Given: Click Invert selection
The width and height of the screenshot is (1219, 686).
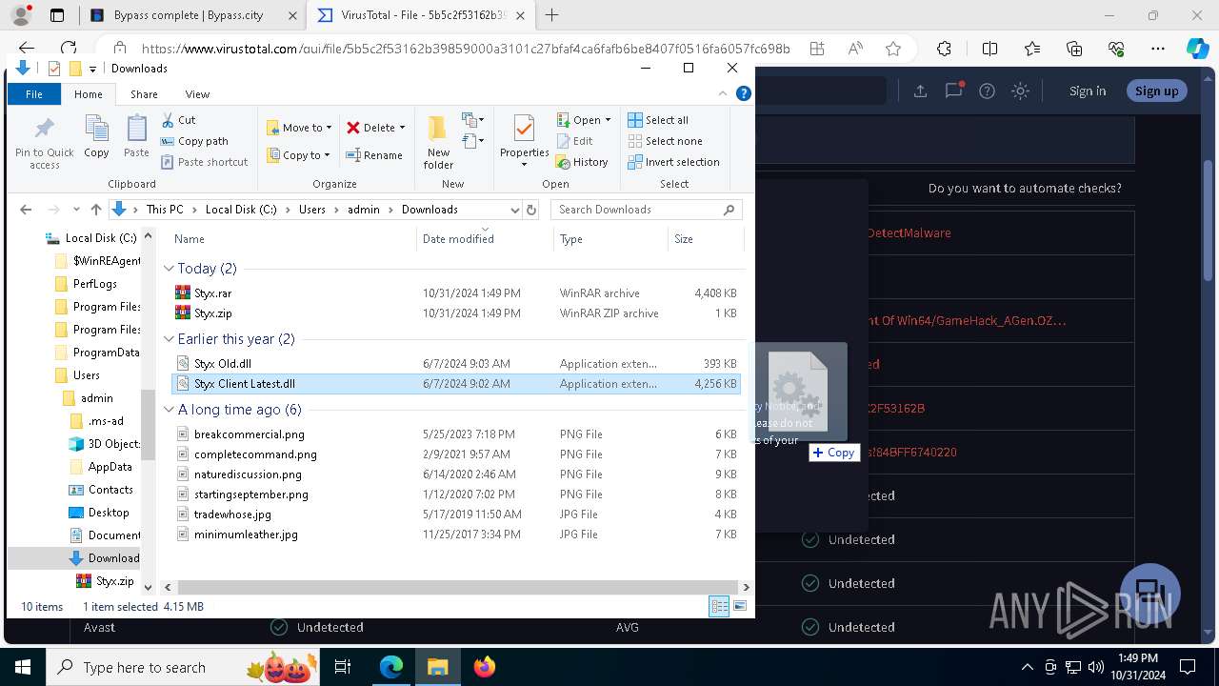Looking at the screenshot, I should click(x=673, y=162).
